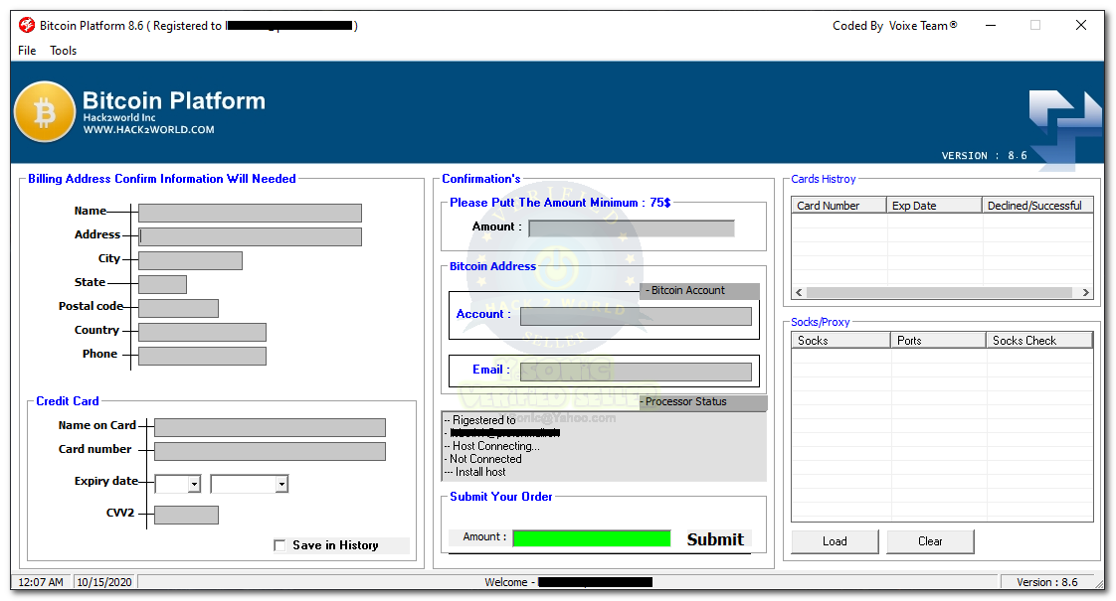Viewport: 1116px width, 601px height.
Task: Click the 10/15/2020 date in status bar
Action: (103, 582)
